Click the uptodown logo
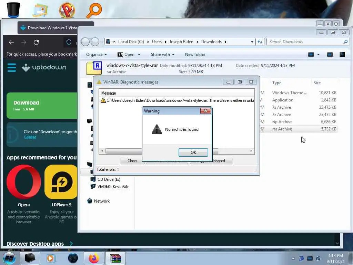 point(44,67)
